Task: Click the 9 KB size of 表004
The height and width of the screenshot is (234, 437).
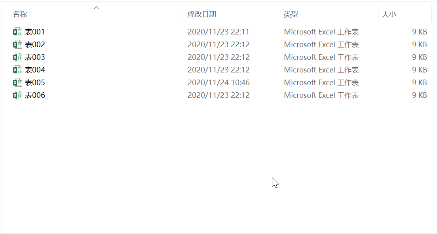Action: (x=420, y=70)
